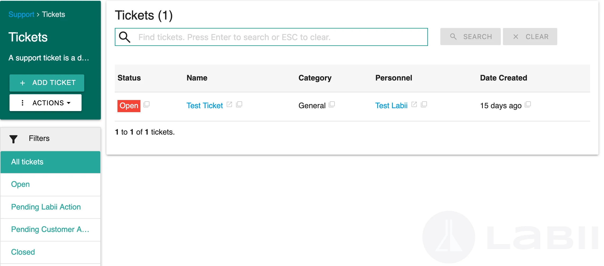604x266 pixels.
Task: Copy the Test Ticket name icon
Action: (x=239, y=104)
